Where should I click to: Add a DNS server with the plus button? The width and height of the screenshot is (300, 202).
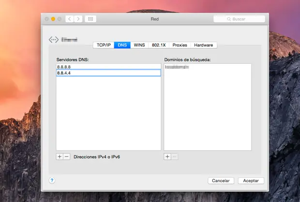point(60,156)
